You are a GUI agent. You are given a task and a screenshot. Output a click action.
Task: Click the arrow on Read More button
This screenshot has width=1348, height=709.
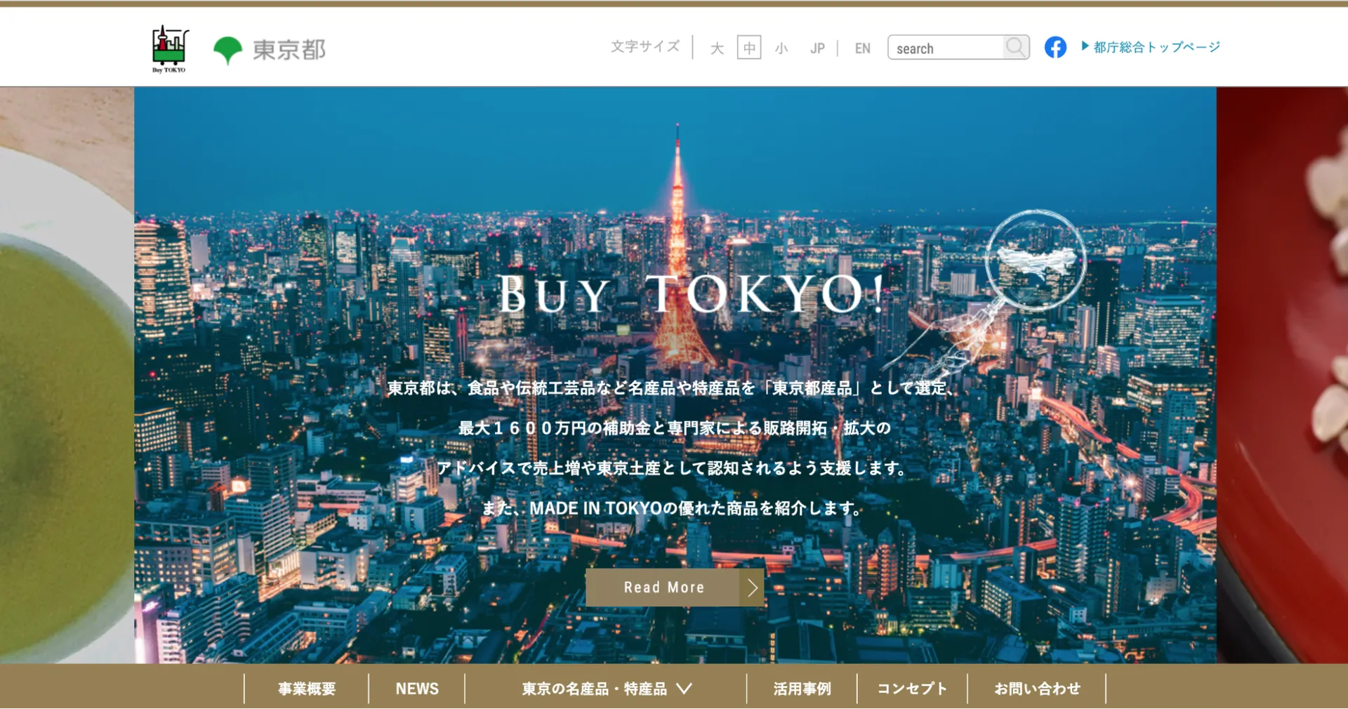coord(752,588)
